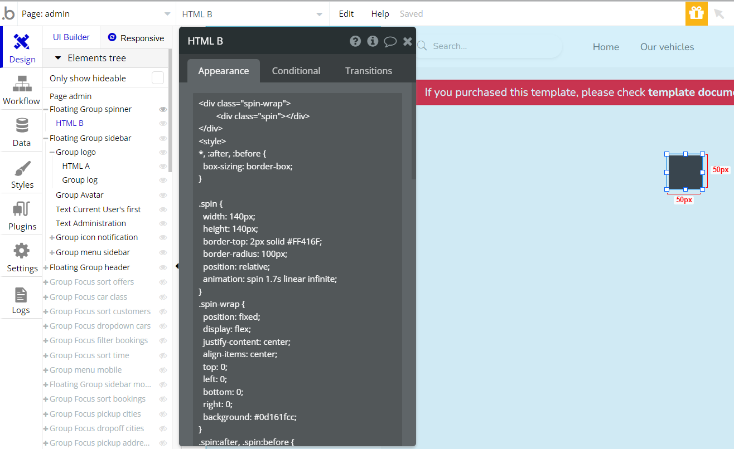The width and height of the screenshot is (734, 449).
Task: Open the comment bubble in HTML B panel
Action: tap(390, 41)
